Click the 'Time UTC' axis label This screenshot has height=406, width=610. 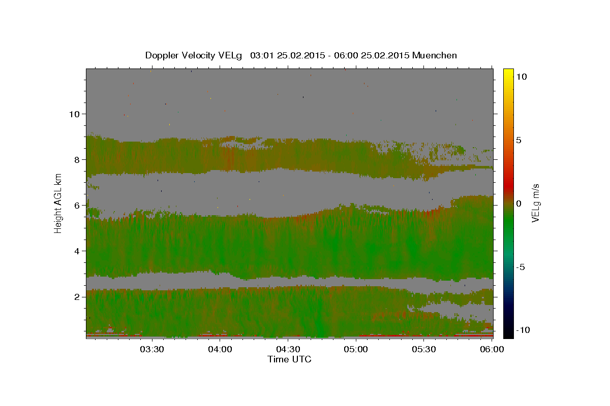pyautogui.click(x=289, y=359)
